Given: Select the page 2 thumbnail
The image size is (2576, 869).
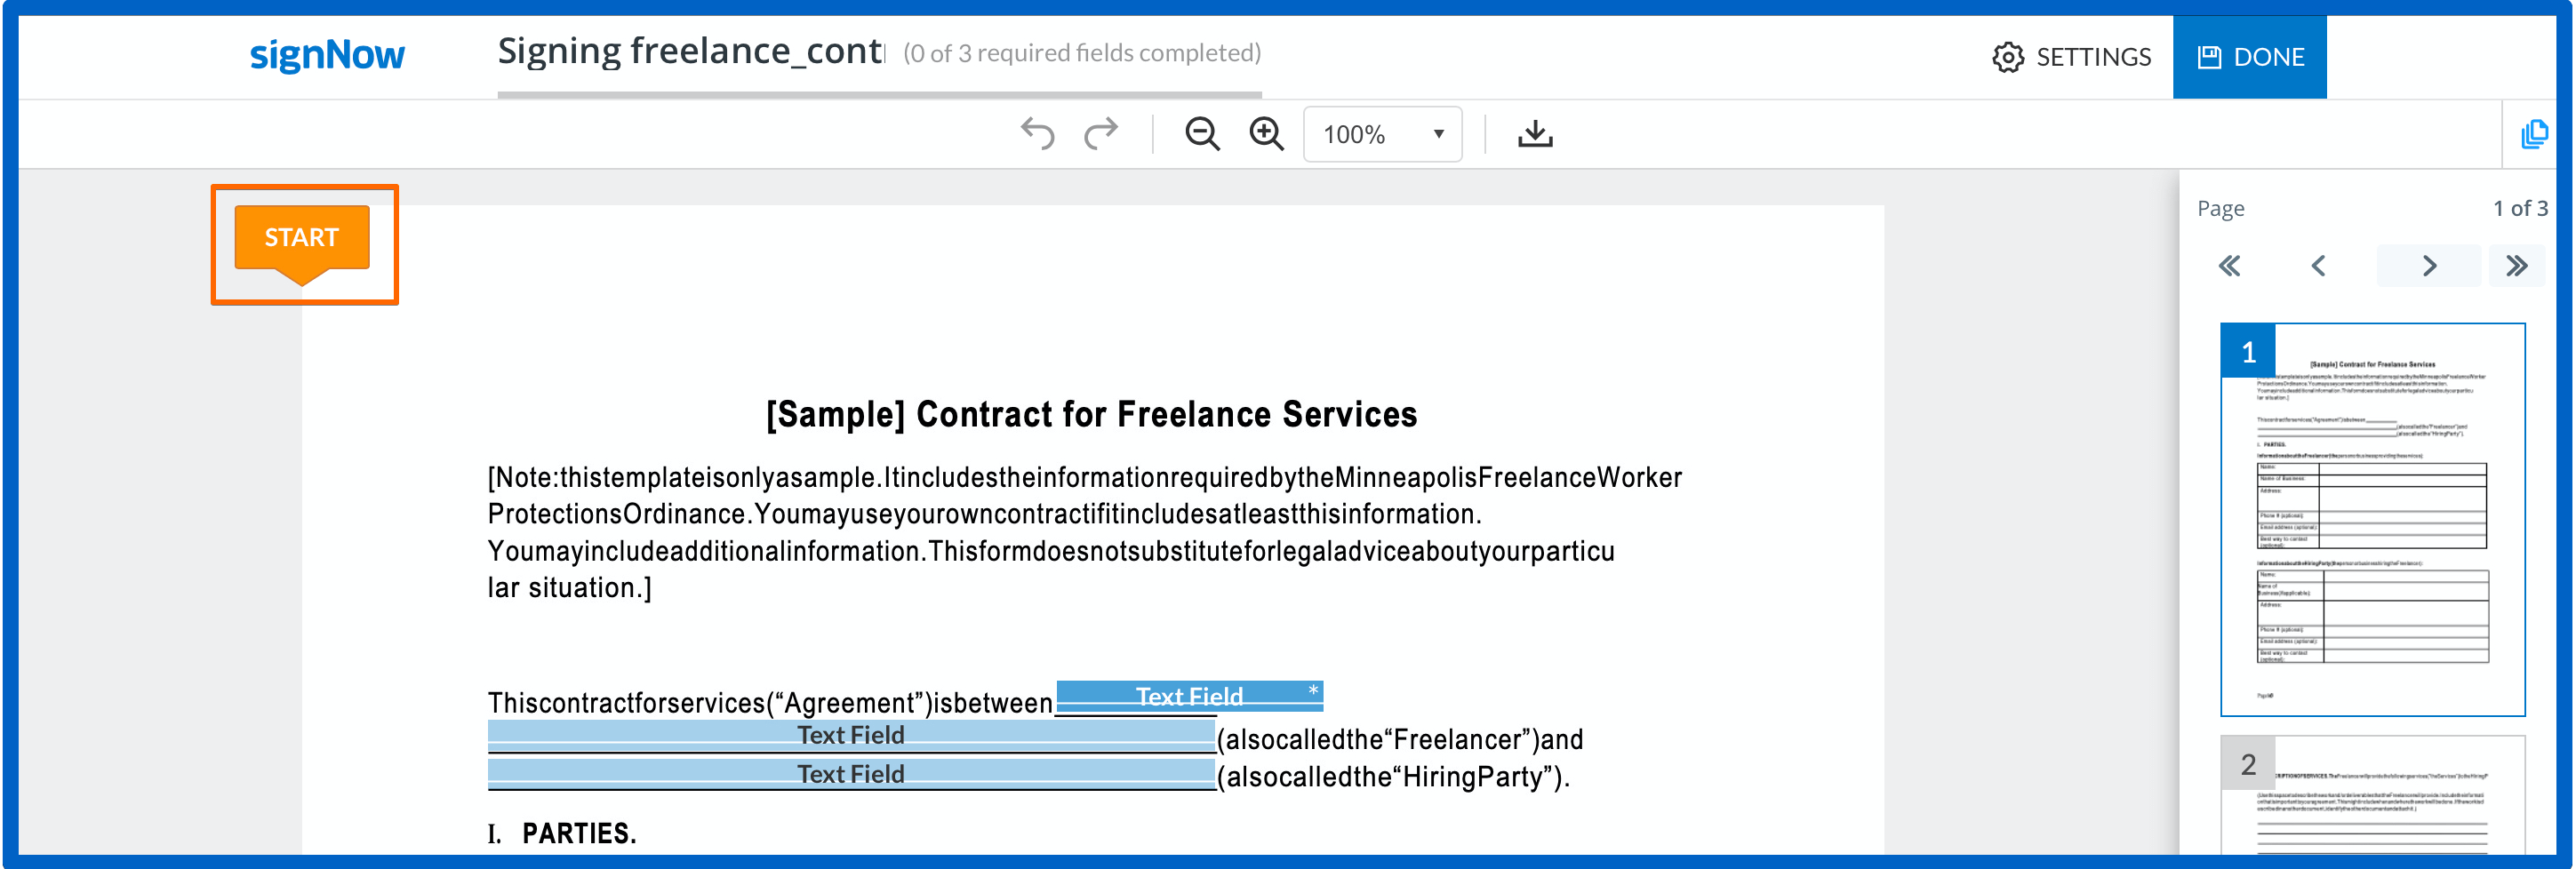Looking at the screenshot, I should tap(2372, 796).
